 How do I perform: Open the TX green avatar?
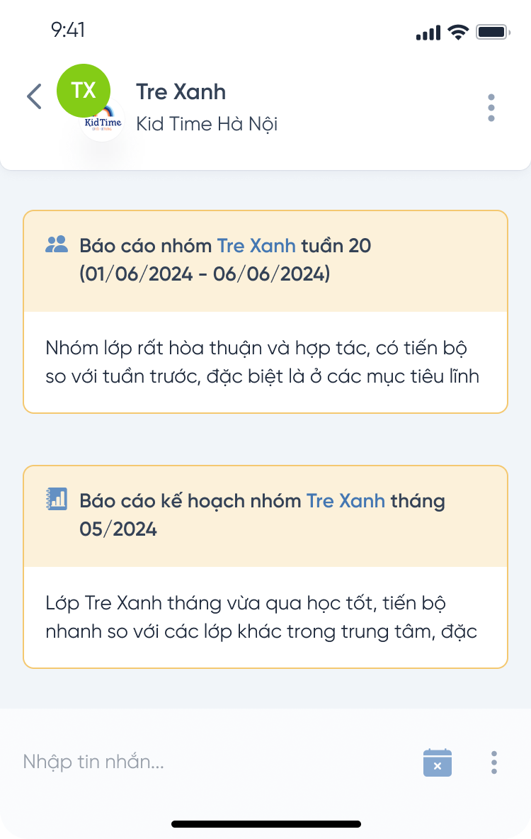pyautogui.click(x=84, y=91)
